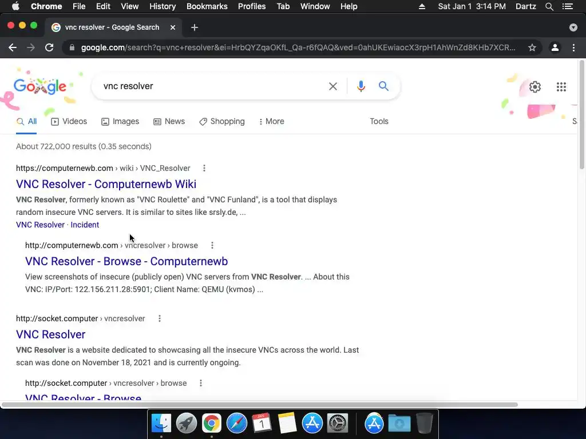Open Notes from the Dock
The height and width of the screenshot is (439, 586).
click(x=287, y=424)
